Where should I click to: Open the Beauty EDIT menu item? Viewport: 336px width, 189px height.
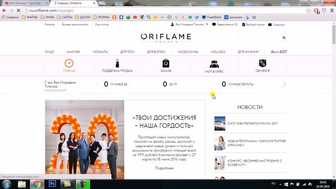coord(279,52)
